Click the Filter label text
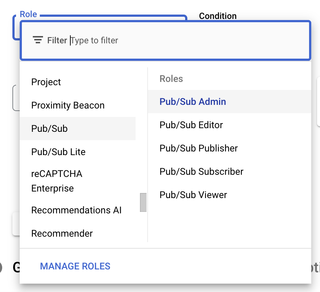Screen dimensions: 320x292 click(57, 40)
